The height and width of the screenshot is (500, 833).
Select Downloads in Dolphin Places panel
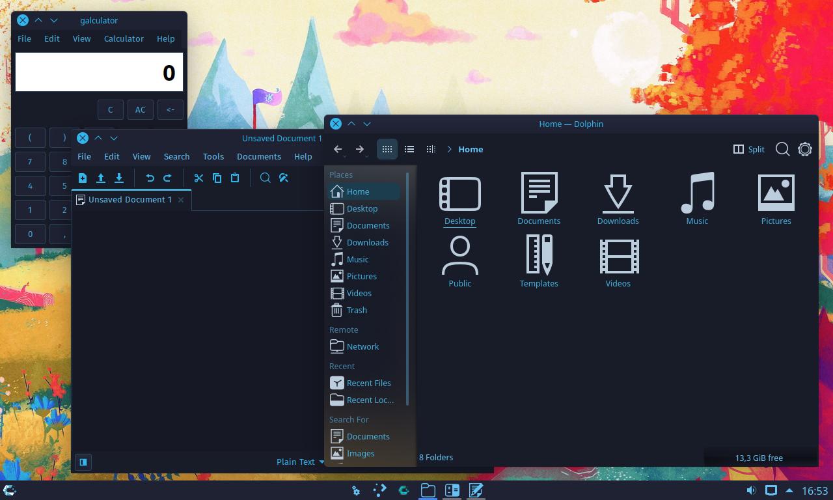pyautogui.click(x=364, y=242)
